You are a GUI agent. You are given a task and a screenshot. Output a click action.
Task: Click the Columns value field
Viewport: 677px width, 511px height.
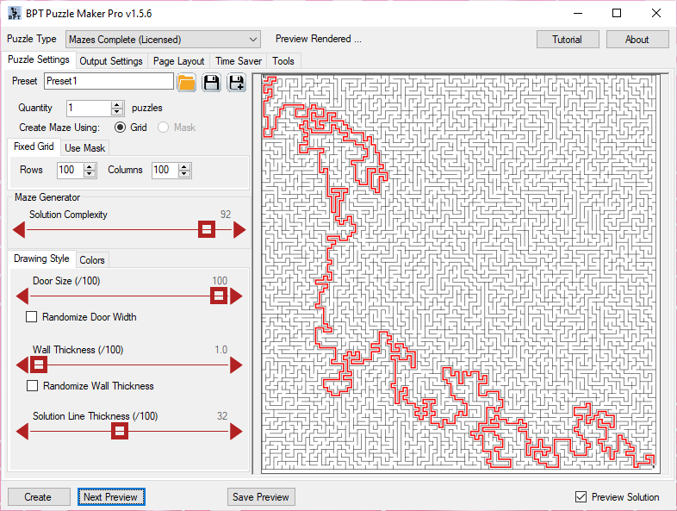(x=165, y=170)
